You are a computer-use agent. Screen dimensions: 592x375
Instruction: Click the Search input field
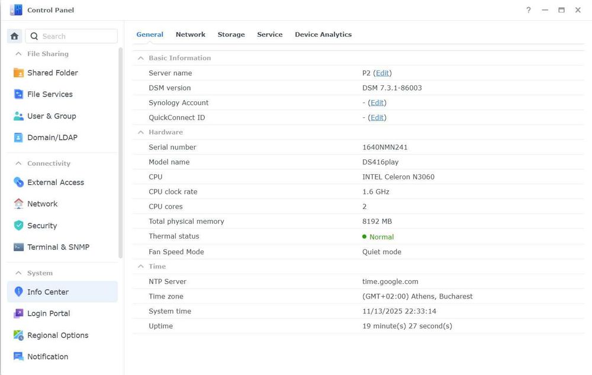(72, 36)
